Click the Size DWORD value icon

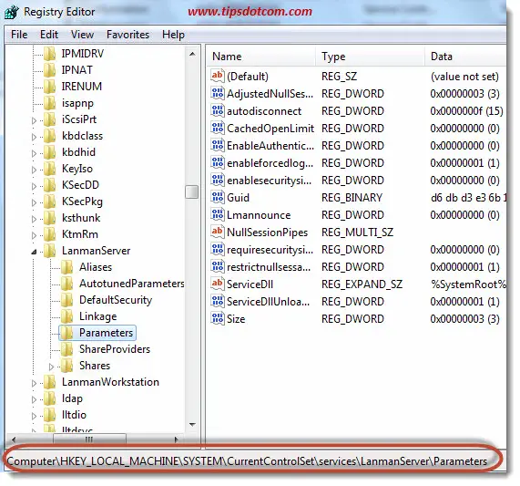(218, 318)
